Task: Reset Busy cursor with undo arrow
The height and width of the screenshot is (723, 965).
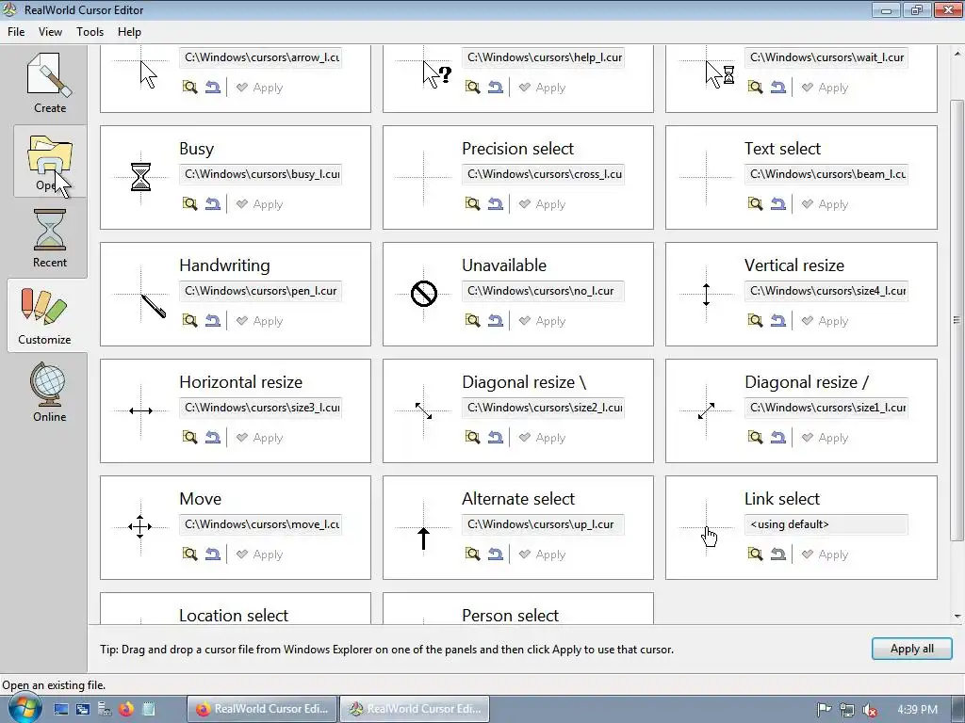Action: pos(213,204)
